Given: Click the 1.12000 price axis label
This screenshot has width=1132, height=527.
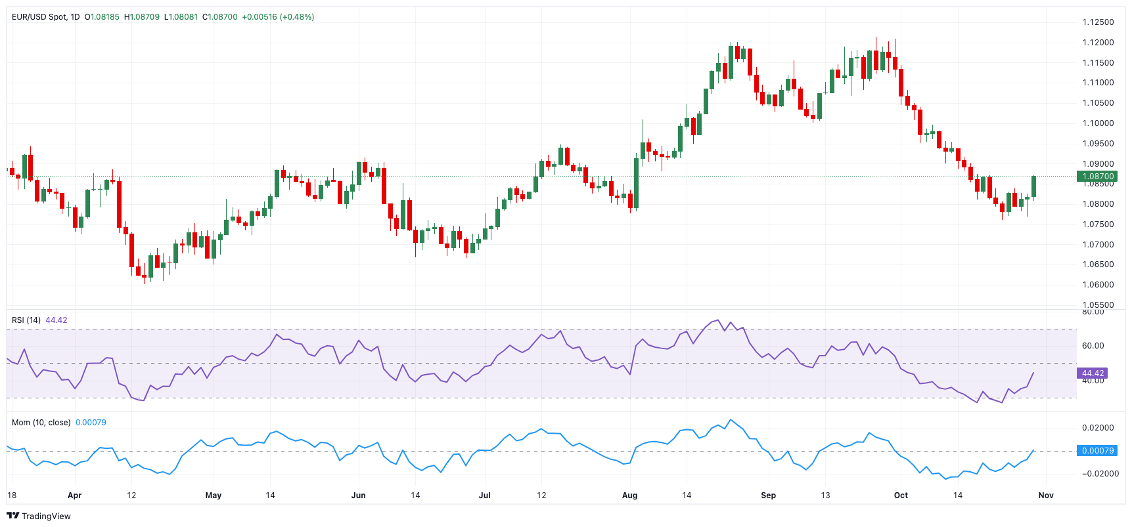Looking at the screenshot, I should (1098, 43).
